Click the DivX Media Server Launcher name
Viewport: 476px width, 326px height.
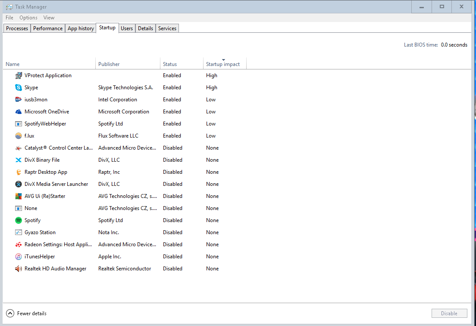[56, 184]
